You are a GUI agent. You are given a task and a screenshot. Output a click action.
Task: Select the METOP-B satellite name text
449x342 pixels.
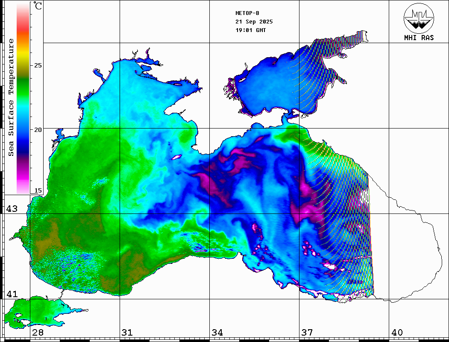click(x=247, y=13)
